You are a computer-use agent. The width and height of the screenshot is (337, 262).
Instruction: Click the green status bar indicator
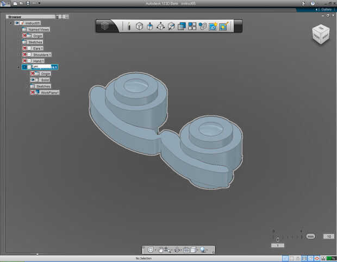click(331, 258)
